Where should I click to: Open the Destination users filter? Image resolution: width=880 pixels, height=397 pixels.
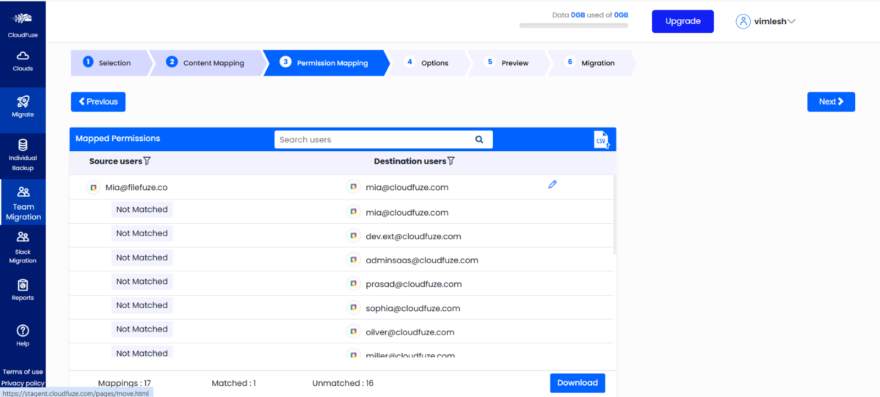coord(451,161)
